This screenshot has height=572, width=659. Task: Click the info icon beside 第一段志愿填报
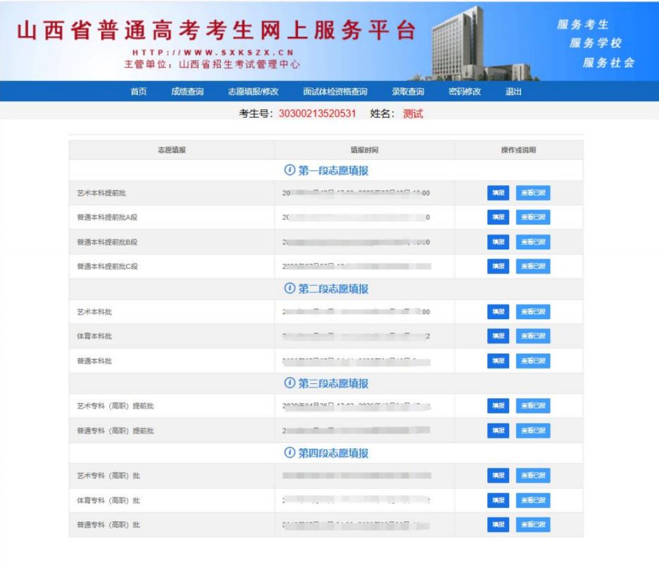pos(289,170)
